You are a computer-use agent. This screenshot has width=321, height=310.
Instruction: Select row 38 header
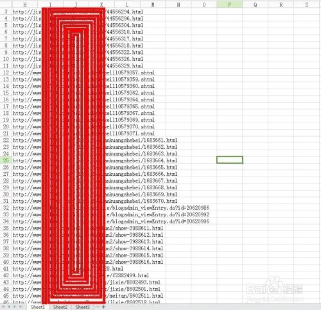[x=6, y=248]
